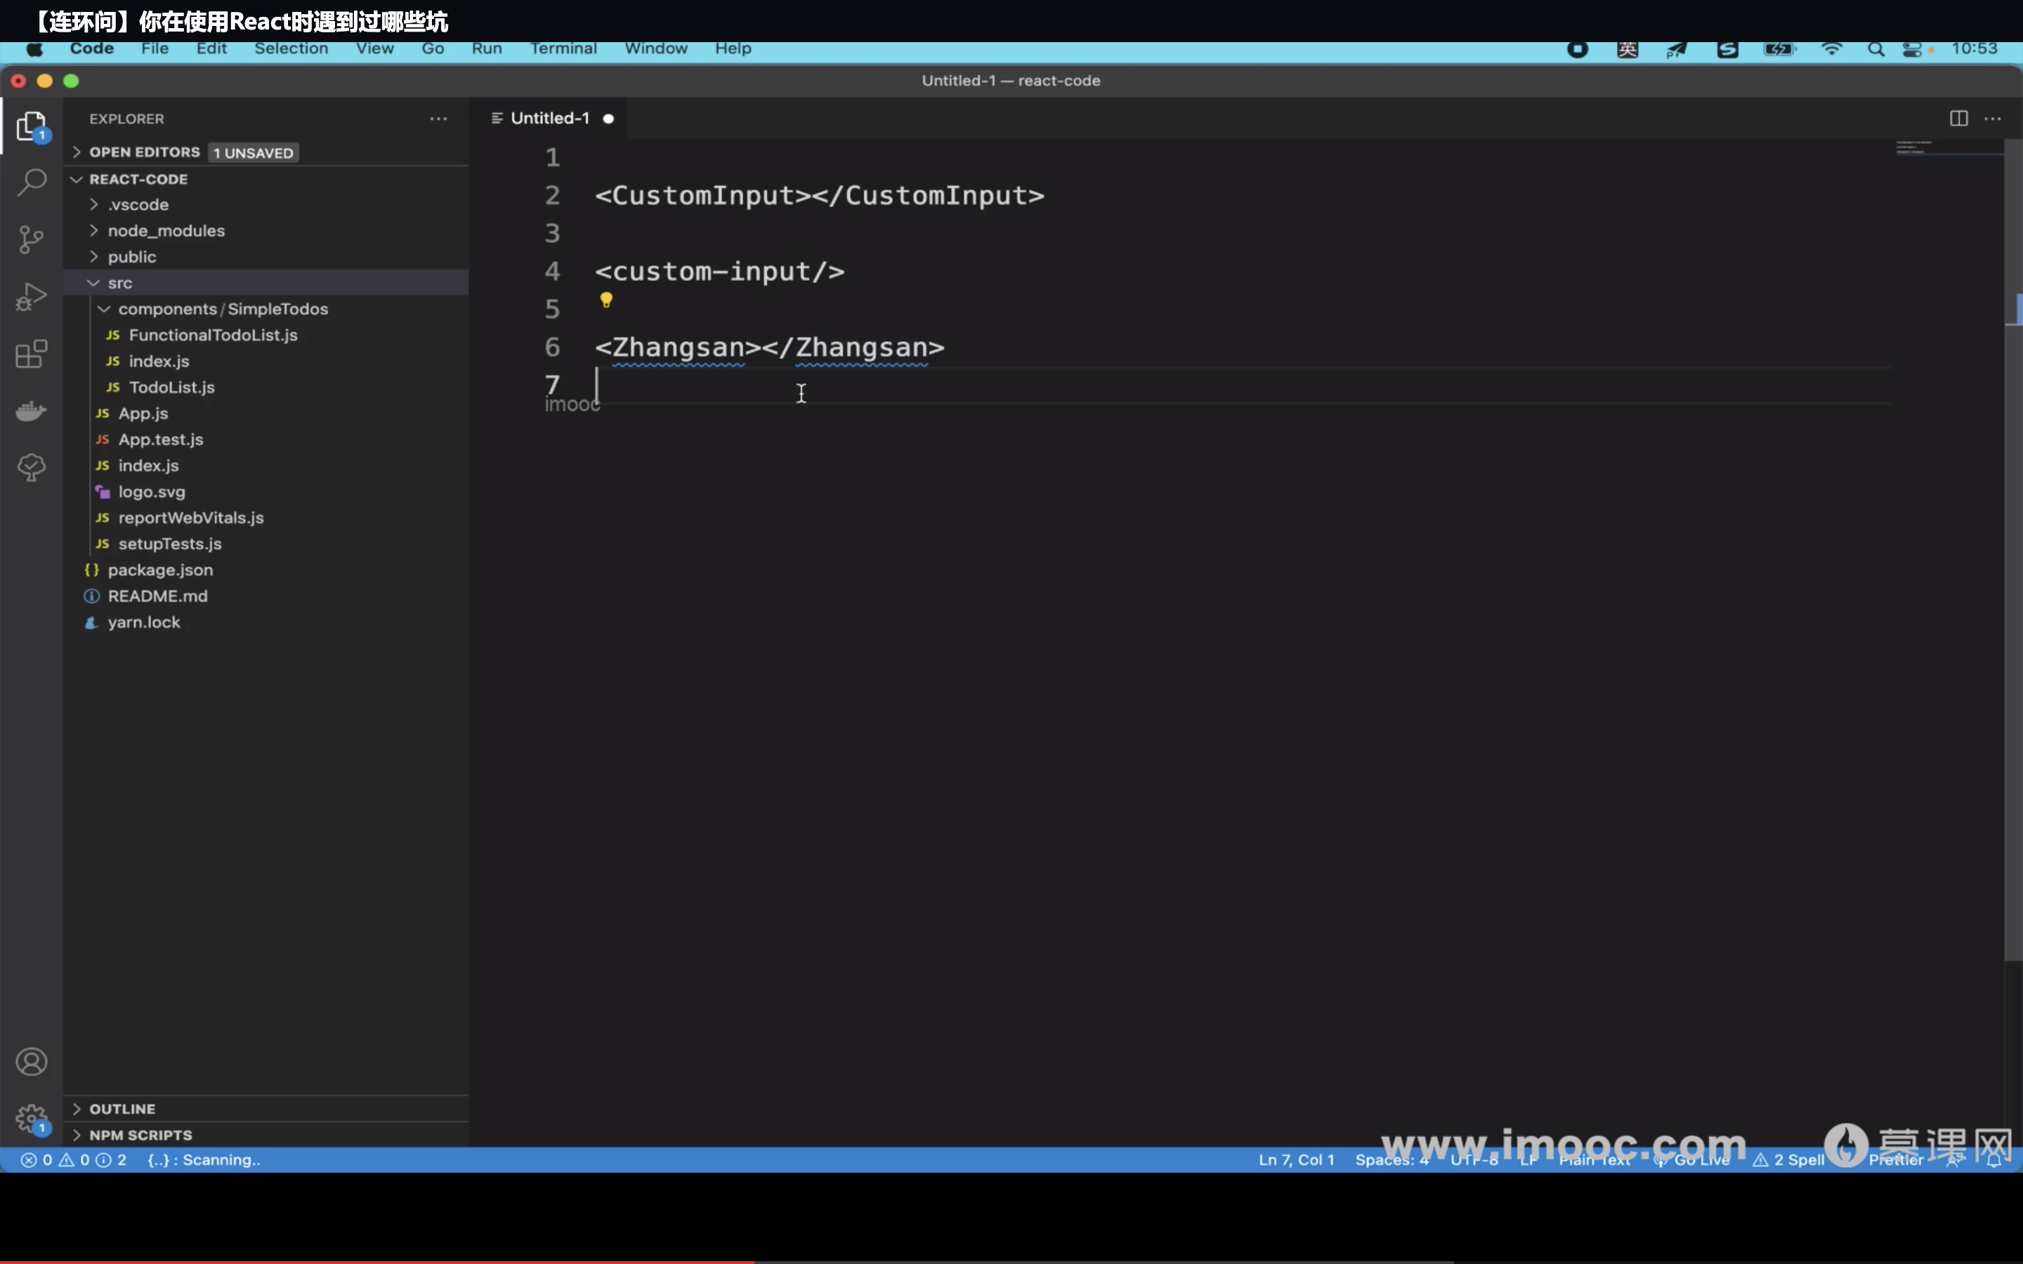Screen dimensions: 2023x1264
Task: Toggle the errors and warnings problems indicator
Action: (x=74, y=1160)
